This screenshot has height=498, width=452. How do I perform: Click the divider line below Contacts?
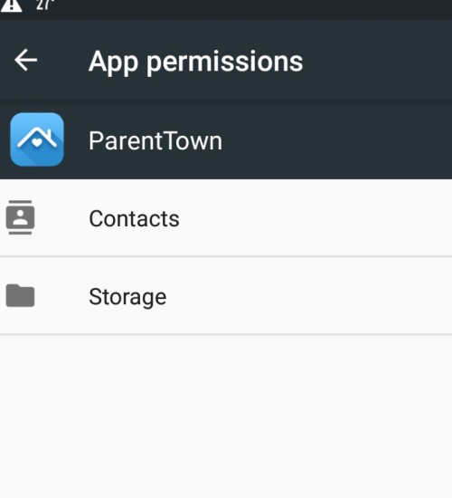(x=226, y=256)
